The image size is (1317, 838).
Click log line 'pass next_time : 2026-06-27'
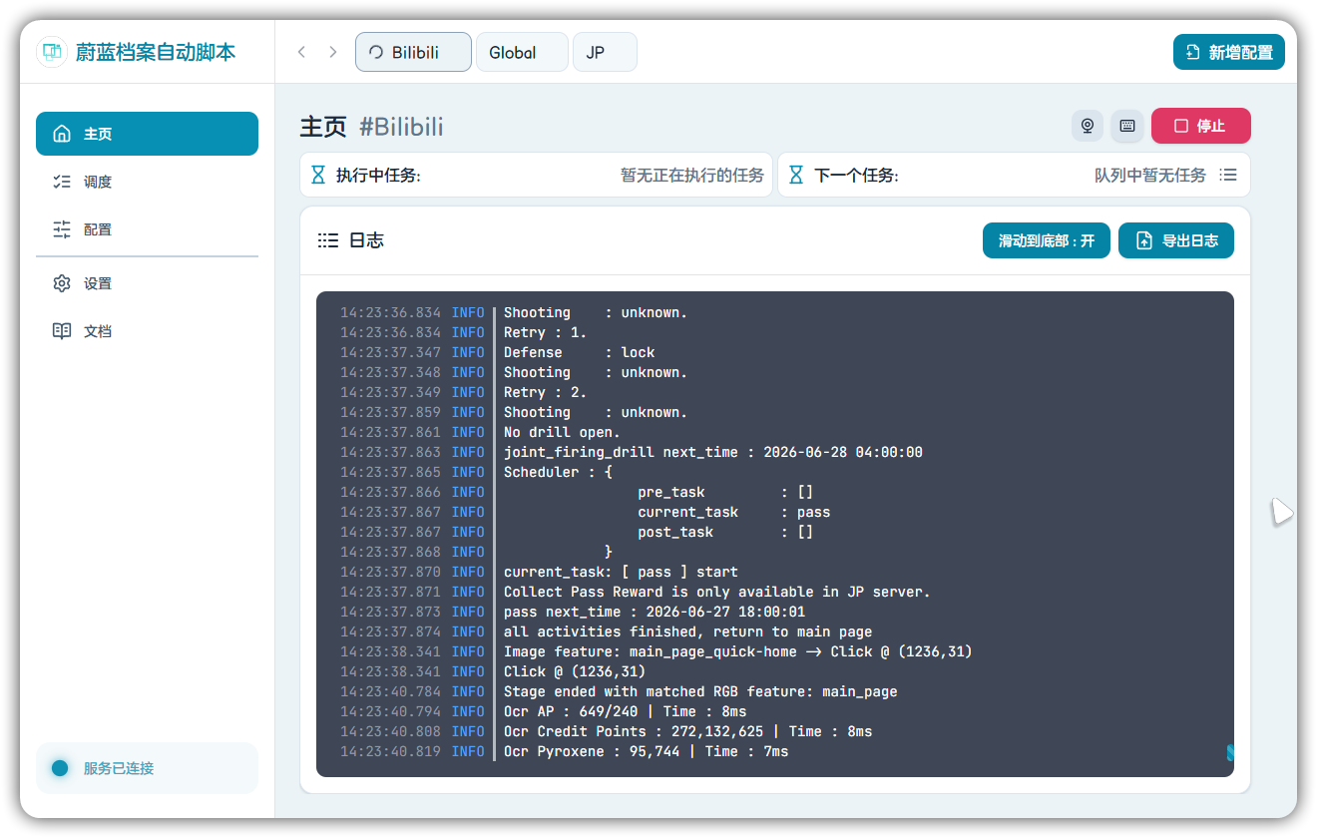pos(655,612)
